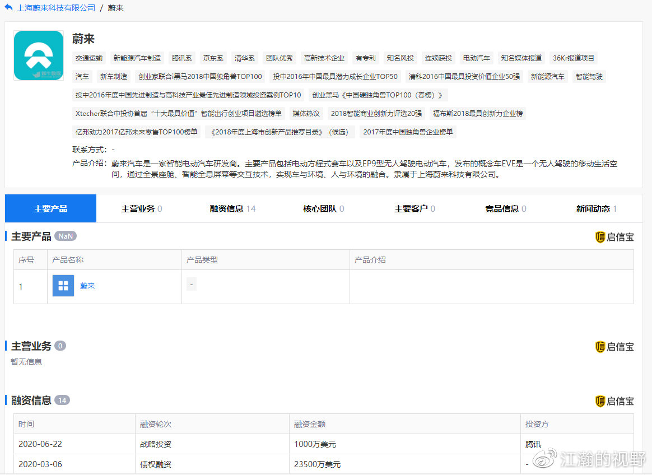Click 启信宝 shield logo beside 主要产品
652x475 pixels.
(600, 237)
